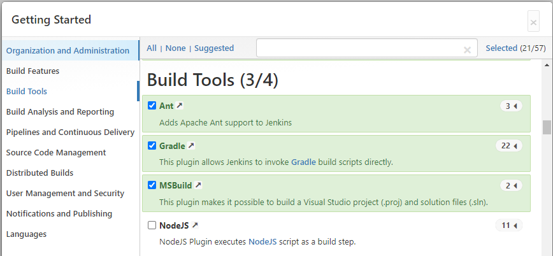Open Ant plugin external link icon
This screenshot has width=553, height=256.
(x=180, y=106)
